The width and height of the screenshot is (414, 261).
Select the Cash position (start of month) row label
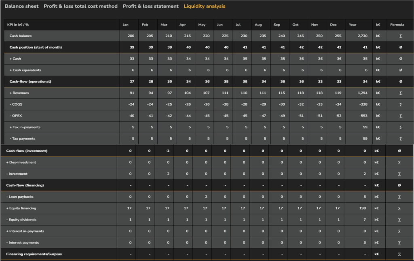point(36,47)
